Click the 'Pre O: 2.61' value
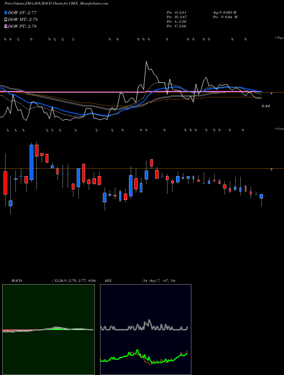The height and width of the screenshot is (375, 284). click(x=177, y=13)
